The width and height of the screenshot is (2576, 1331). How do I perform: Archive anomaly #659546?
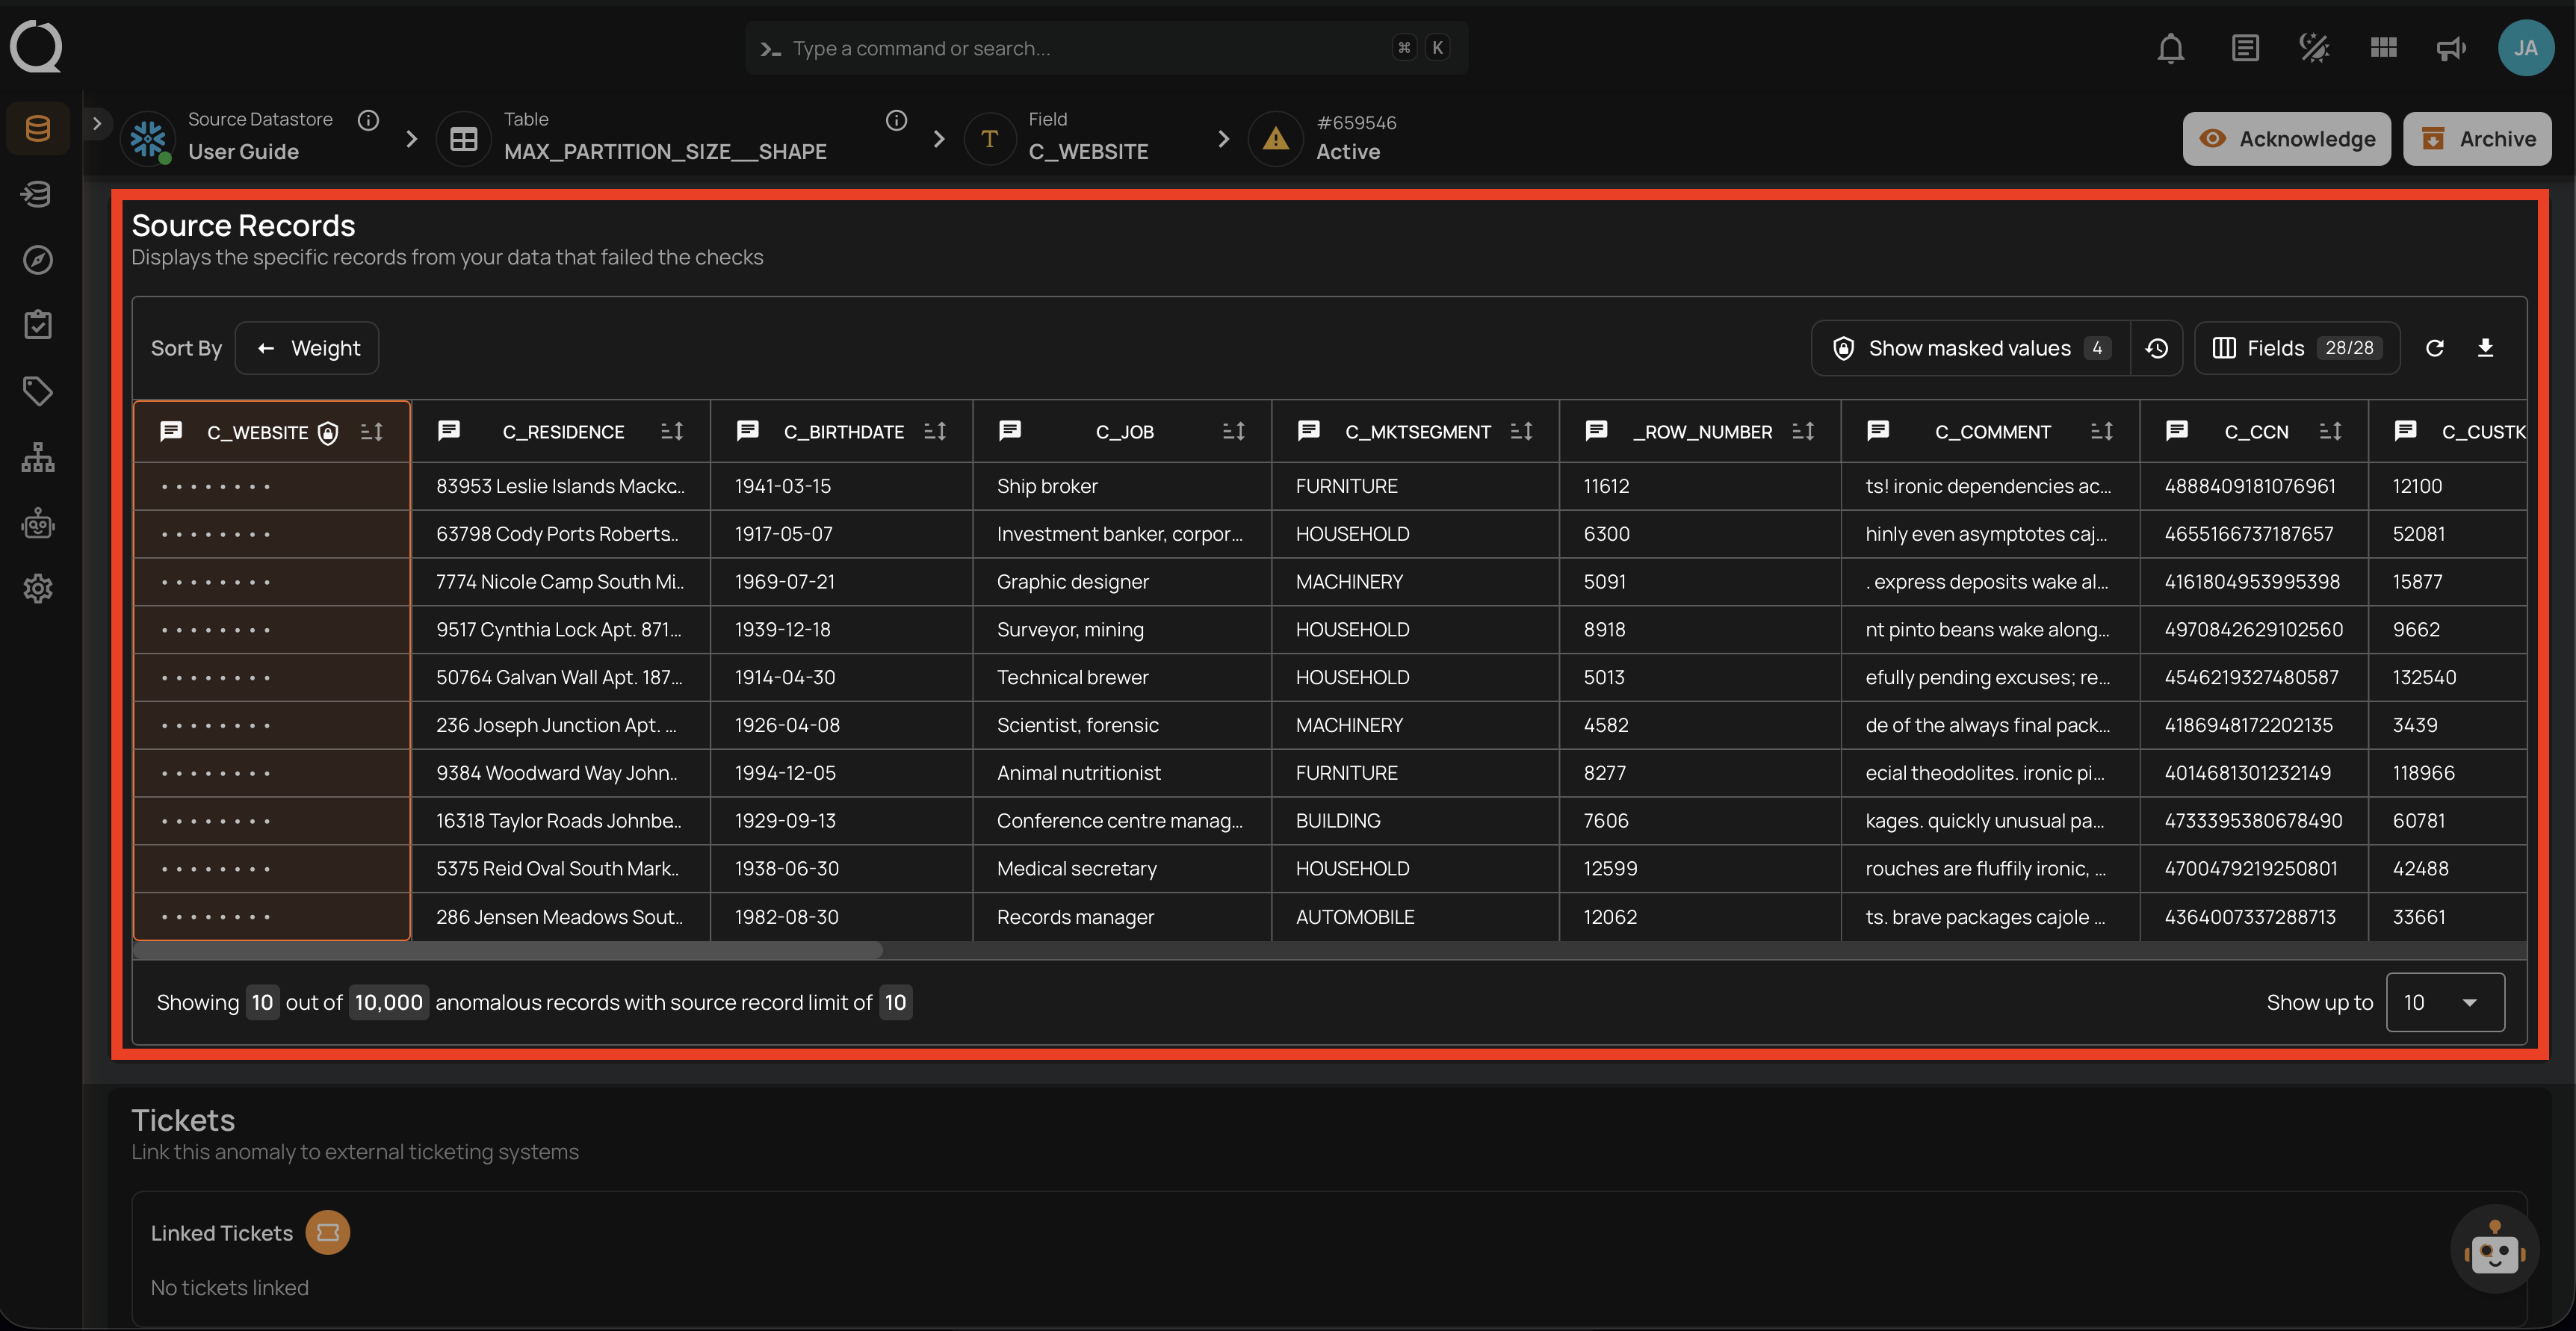click(x=2477, y=138)
